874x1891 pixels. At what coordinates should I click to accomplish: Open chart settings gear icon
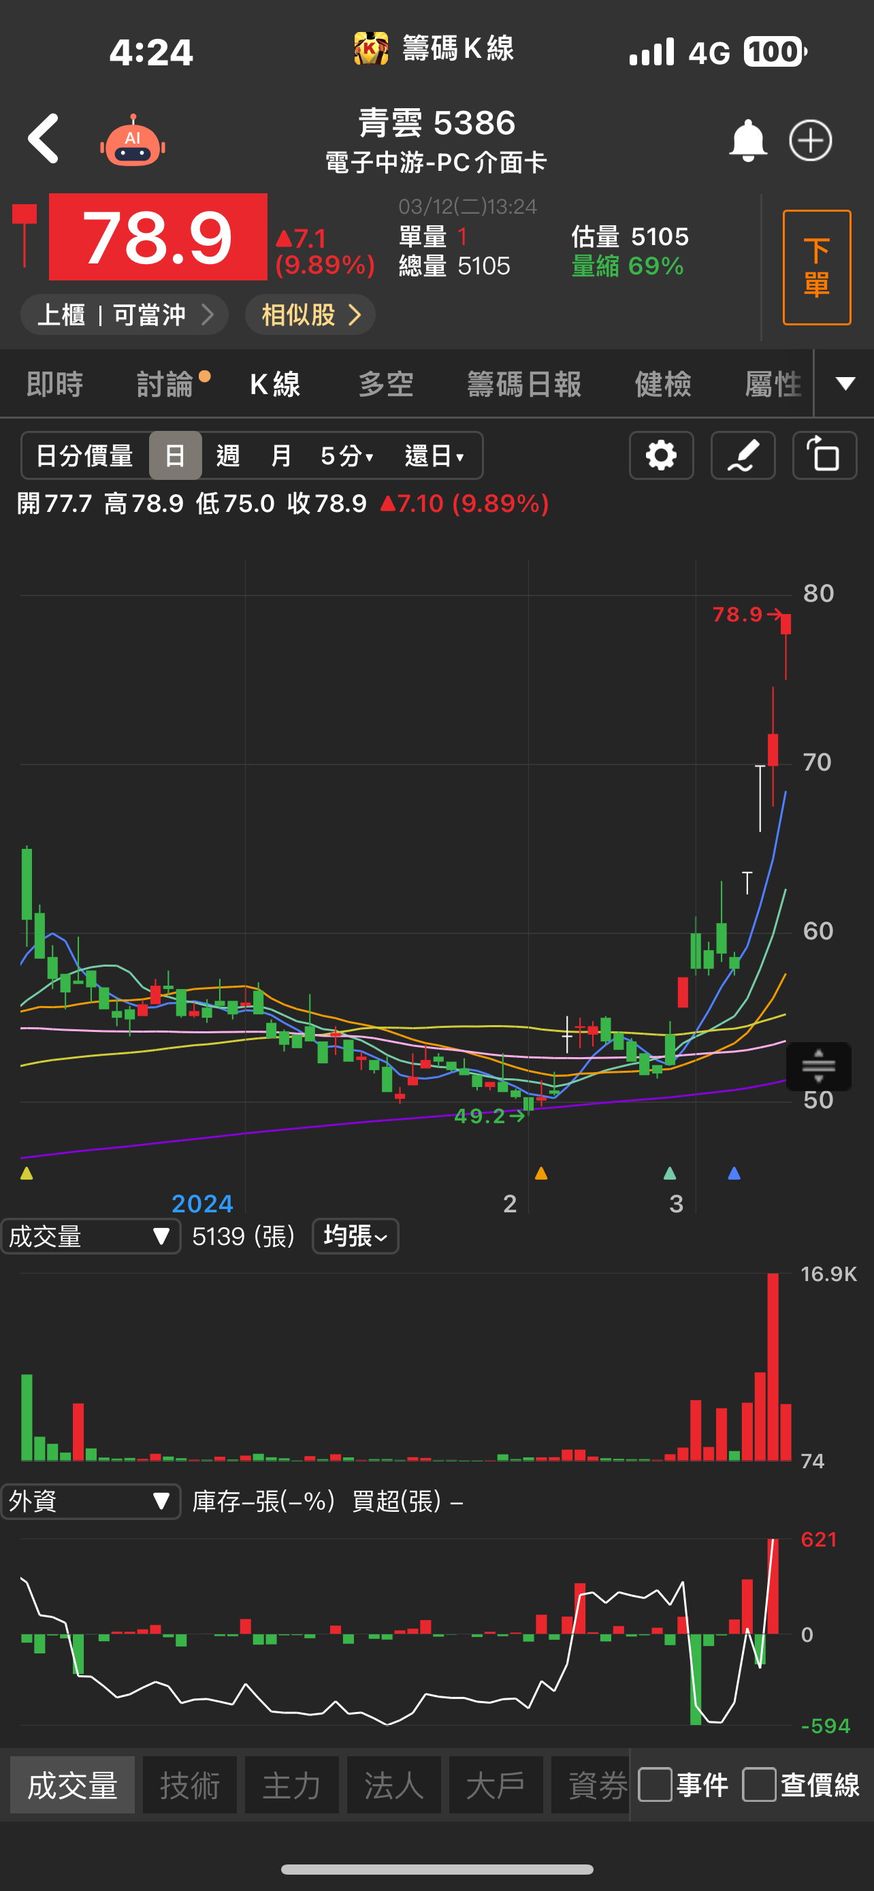[661, 456]
